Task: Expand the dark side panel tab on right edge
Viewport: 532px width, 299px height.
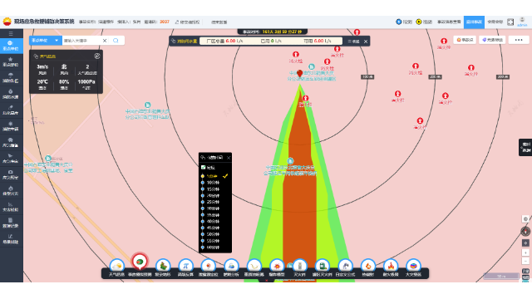Action: pyautogui.click(x=525, y=147)
